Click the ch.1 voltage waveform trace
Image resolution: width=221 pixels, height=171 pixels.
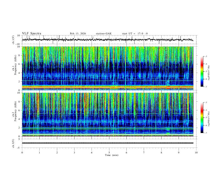(x=107, y=40)
